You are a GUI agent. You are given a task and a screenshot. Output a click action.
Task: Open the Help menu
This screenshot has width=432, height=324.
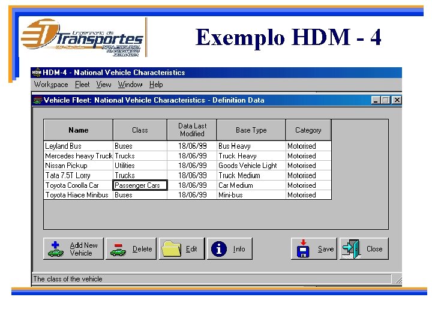click(156, 85)
